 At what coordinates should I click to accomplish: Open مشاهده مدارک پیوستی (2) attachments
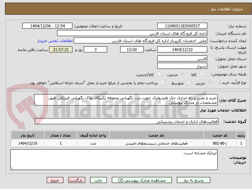pyautogui.click(x=142, y=180)
